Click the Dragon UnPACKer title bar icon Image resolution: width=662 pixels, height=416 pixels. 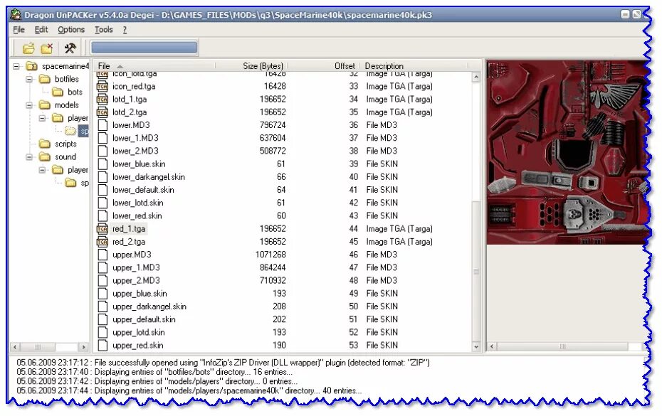(16, 15)
